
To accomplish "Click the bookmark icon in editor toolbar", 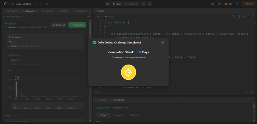I will tap(239, 17).
